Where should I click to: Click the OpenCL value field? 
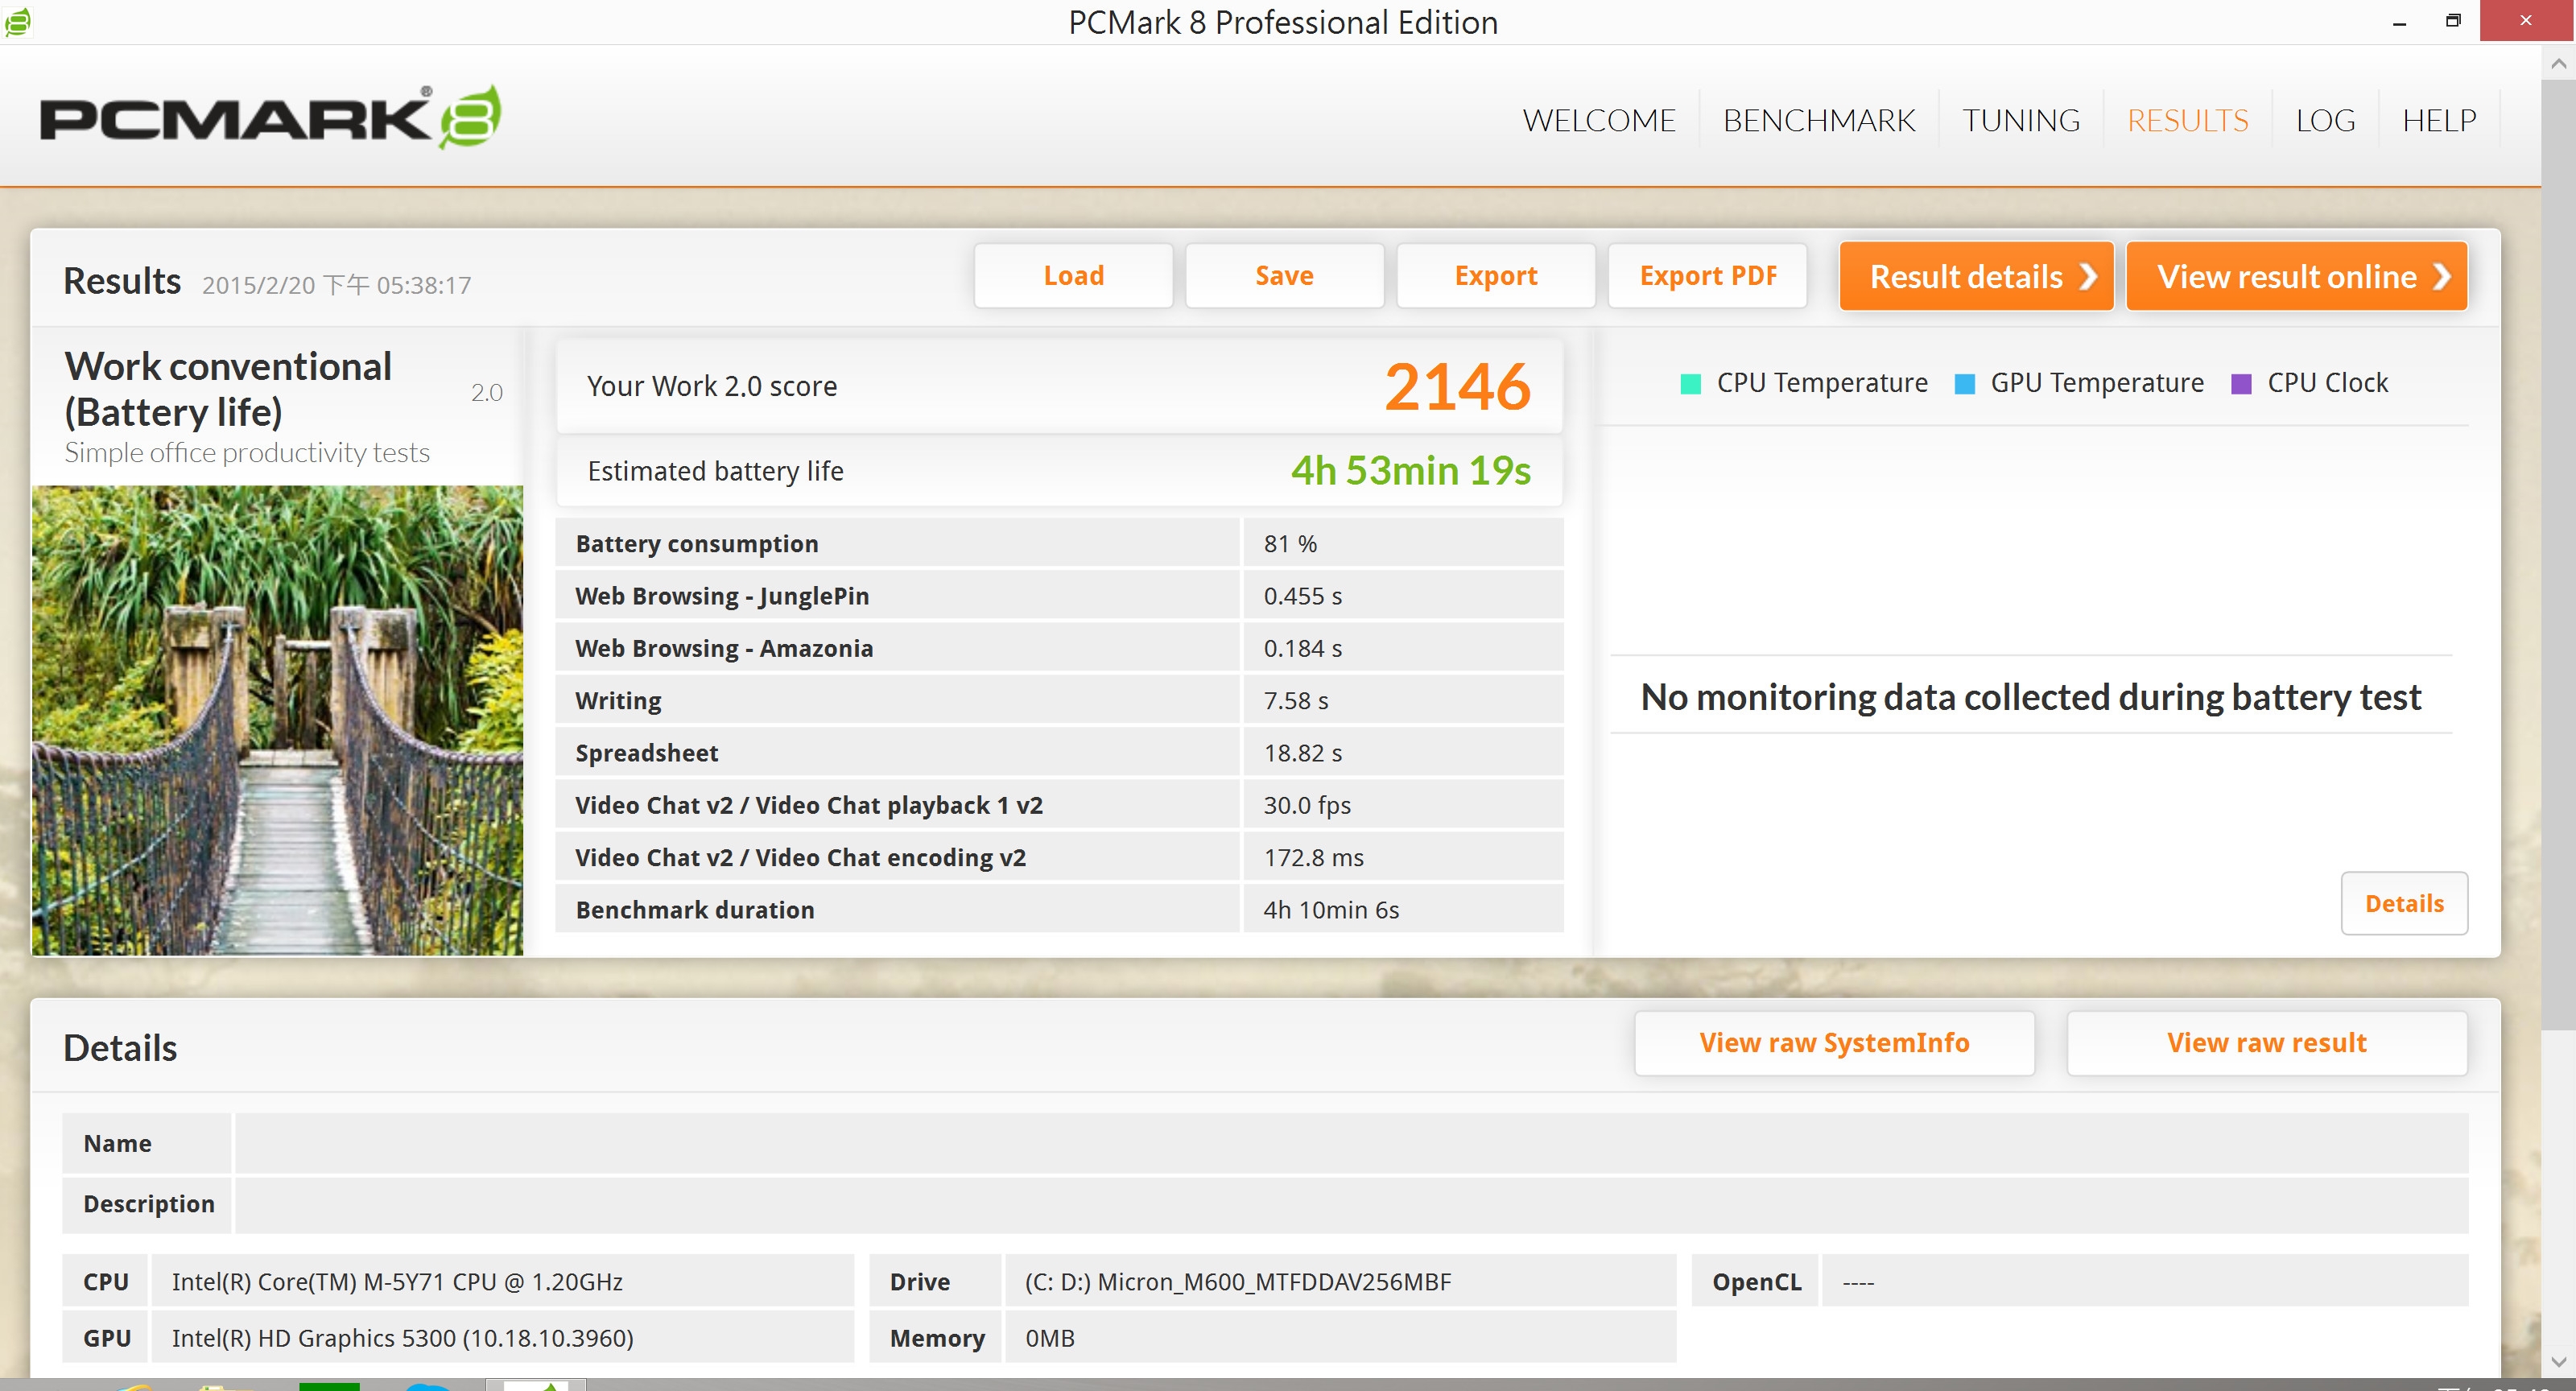click(2144, 1282)
